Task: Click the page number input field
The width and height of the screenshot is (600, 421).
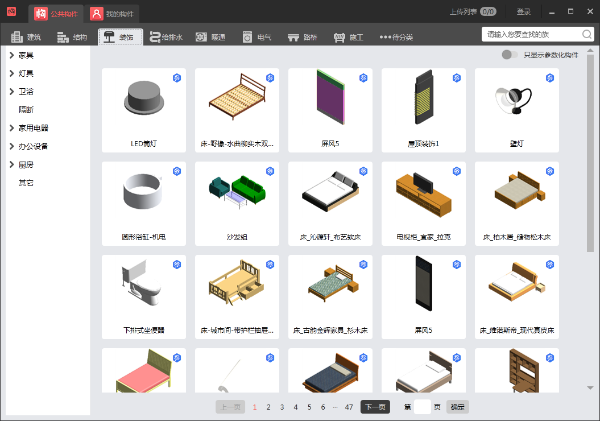Action: (x=422, y=407)
